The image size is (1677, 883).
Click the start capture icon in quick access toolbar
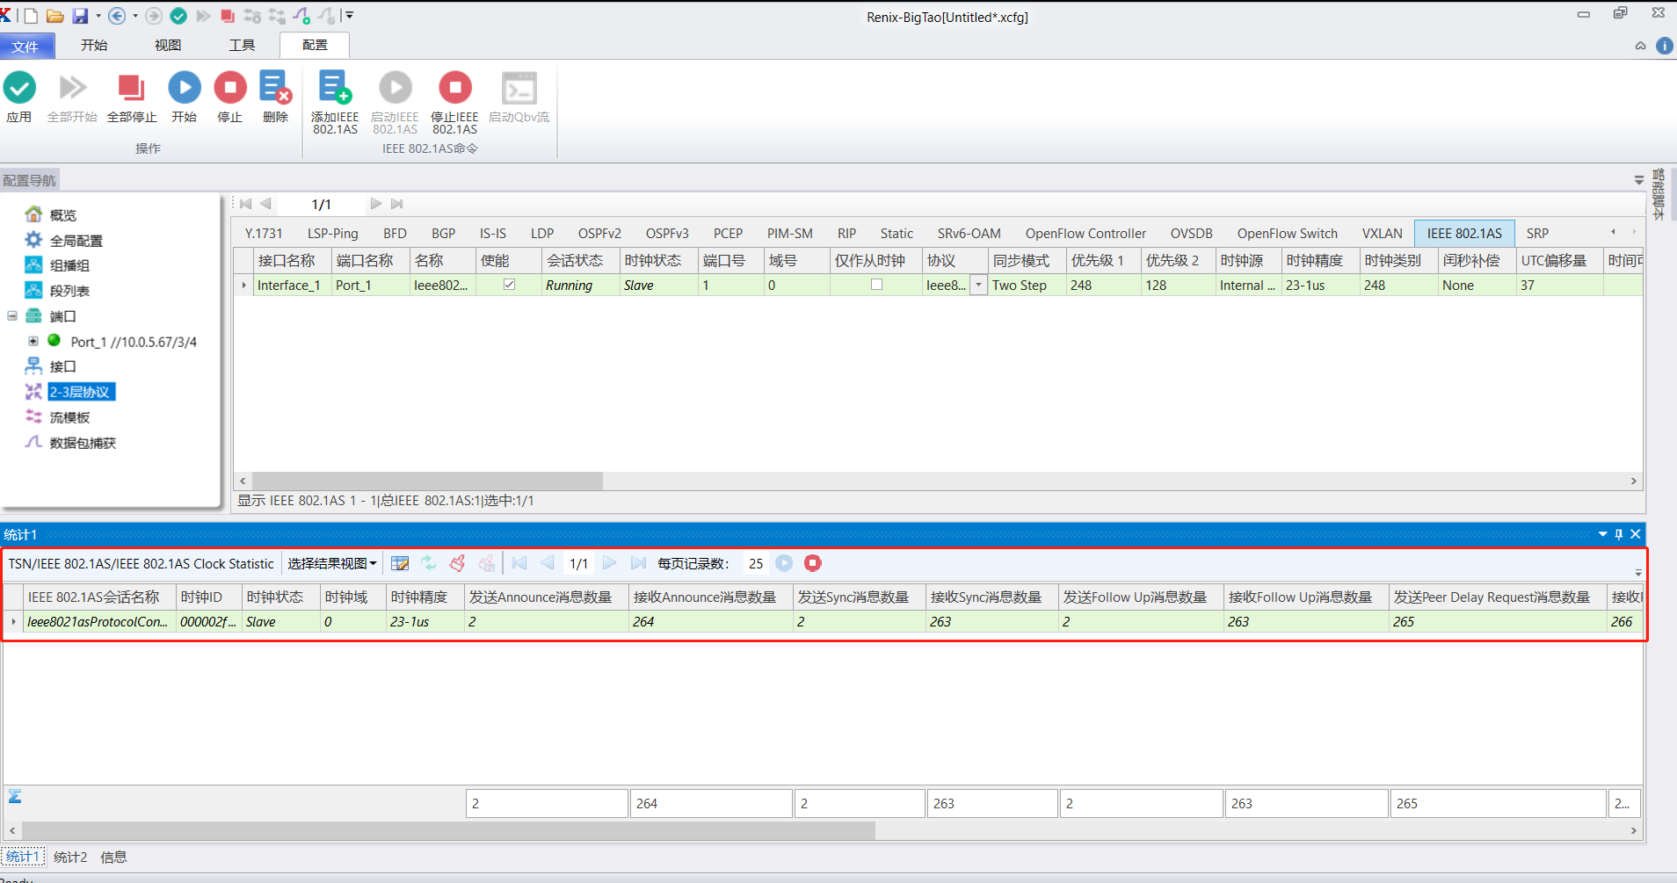[x=301, y=16]
